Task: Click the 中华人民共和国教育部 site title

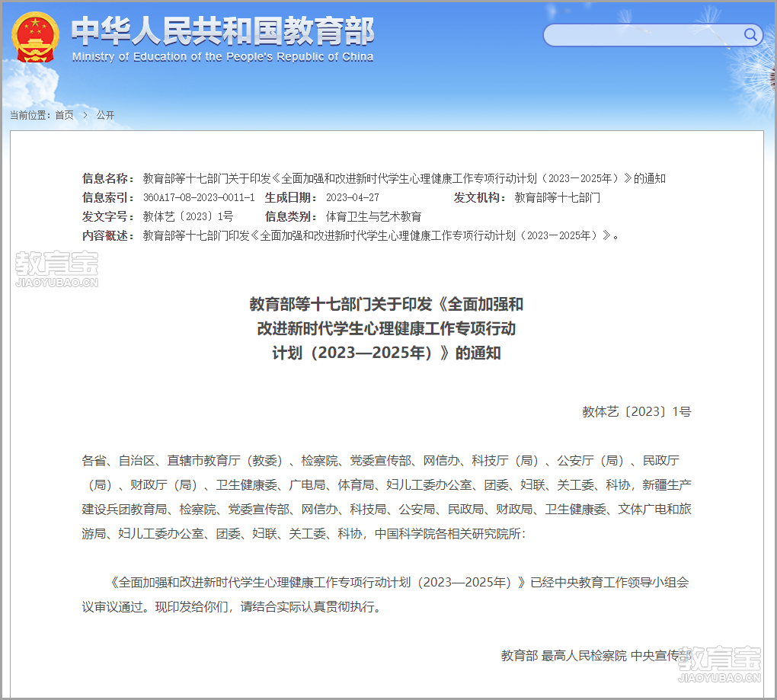Action: pos(222,30)
